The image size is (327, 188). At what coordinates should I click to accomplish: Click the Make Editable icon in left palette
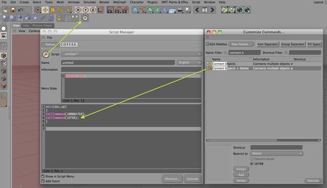(x=4, y=45)
